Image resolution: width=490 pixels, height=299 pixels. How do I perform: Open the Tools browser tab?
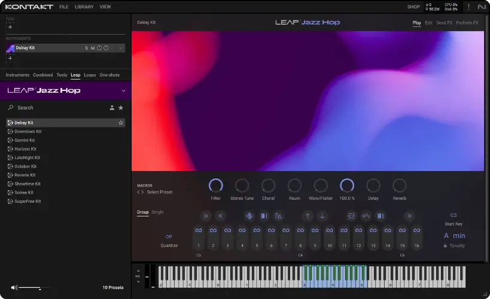(62, 75)
